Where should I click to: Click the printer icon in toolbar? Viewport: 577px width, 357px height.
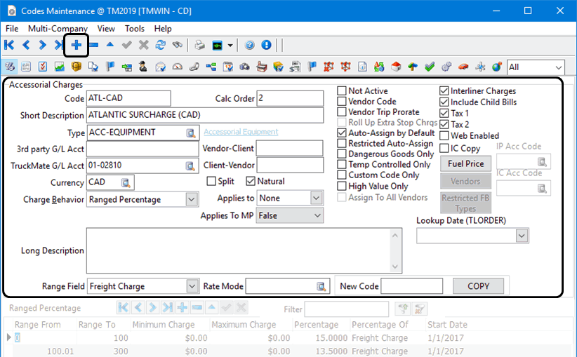[x=199, y=46]
